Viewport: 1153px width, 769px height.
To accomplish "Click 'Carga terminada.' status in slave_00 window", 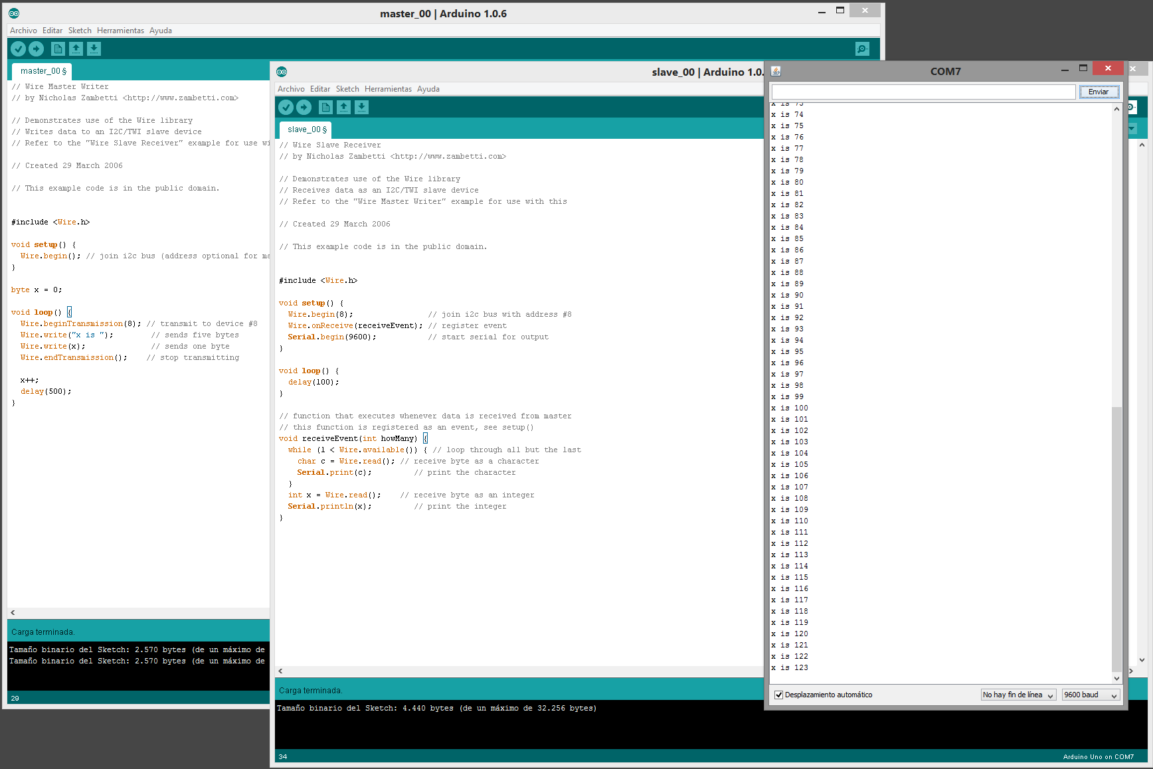I will [x=310, y=691].
